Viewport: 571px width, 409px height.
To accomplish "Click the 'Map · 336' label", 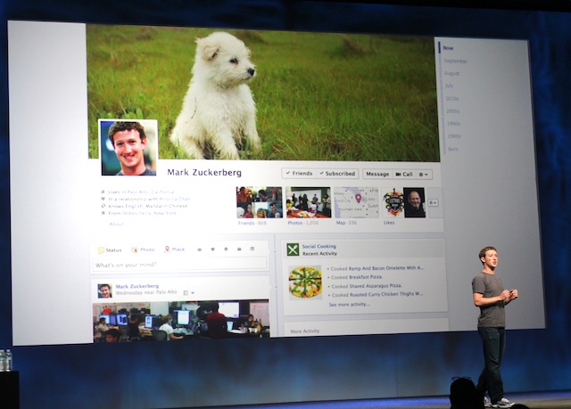I will click(x=346, y=223).
